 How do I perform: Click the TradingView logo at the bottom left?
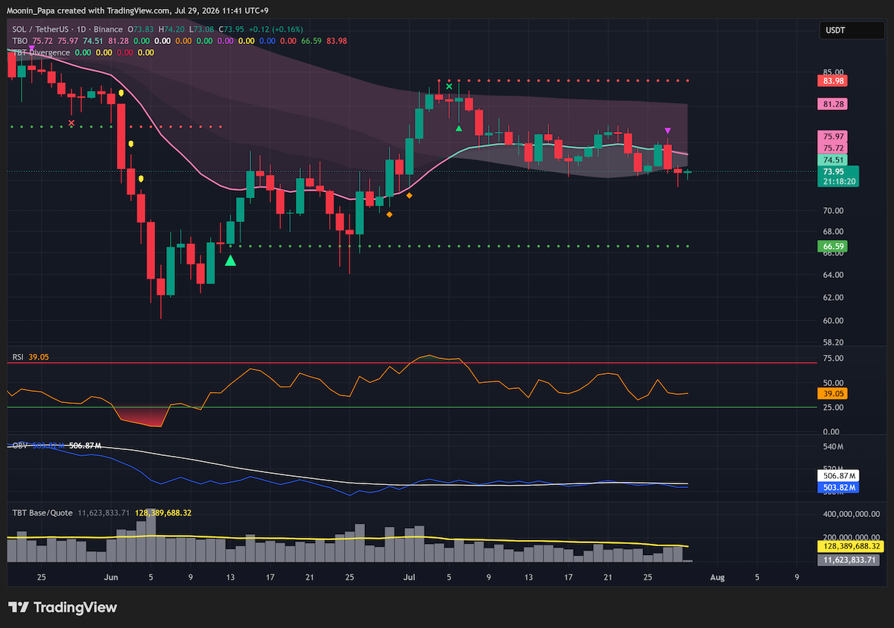click(63, 607)
